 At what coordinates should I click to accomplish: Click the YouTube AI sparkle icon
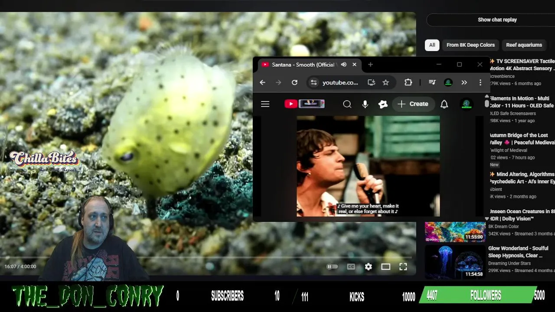pos(383,104)
